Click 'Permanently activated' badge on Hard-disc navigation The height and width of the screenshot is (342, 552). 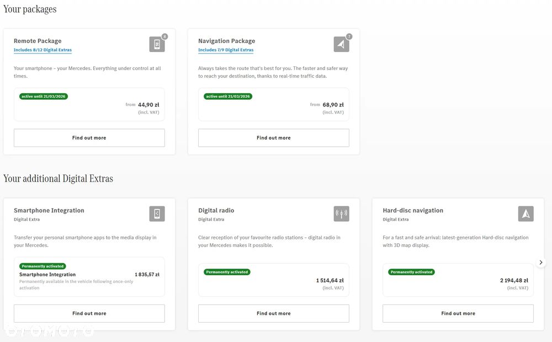pos(412,272)
